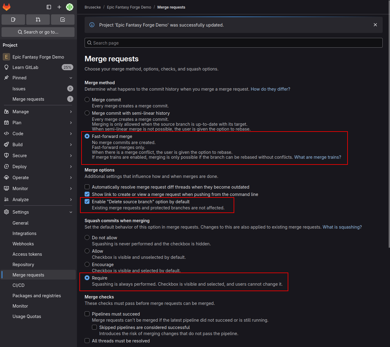This screenshot has width=390, height=347.
Task: Open the GitLab logo home link
Action: [6, 7]
